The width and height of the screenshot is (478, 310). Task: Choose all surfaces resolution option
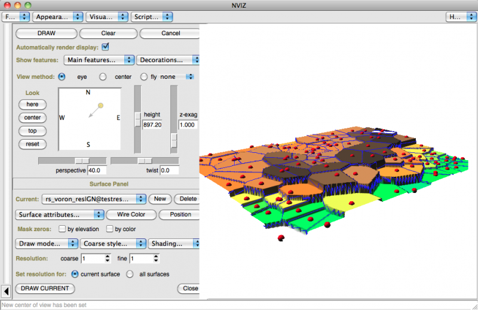click(x=130, y=274)
